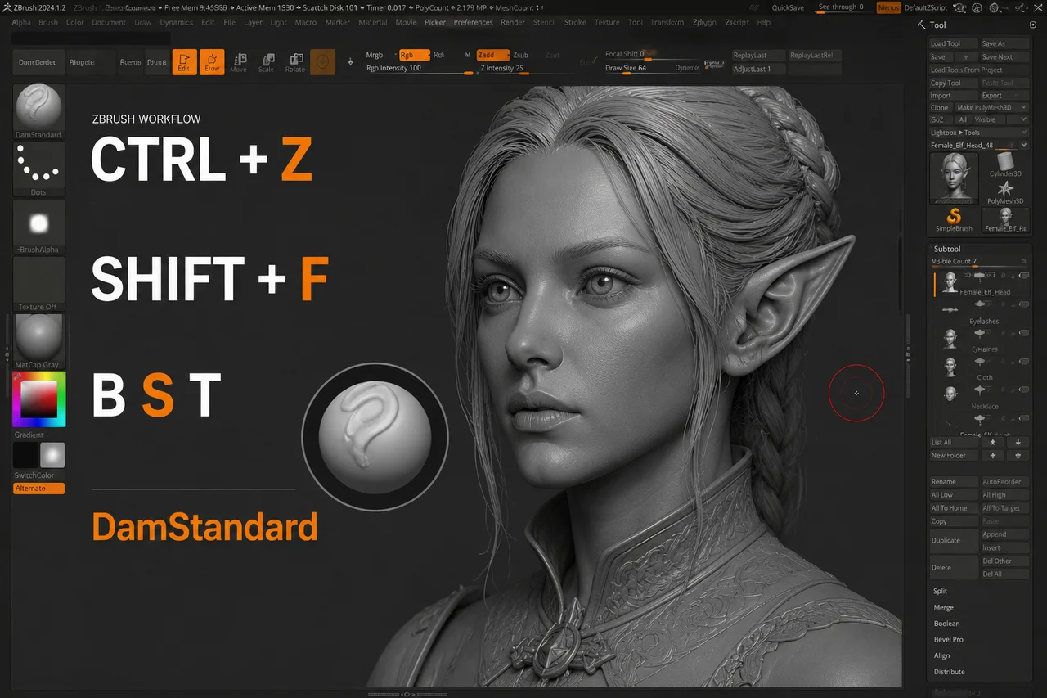The image size is (1047, 698).
Task: Open the Render menu
Action: (x=513, y=22)
